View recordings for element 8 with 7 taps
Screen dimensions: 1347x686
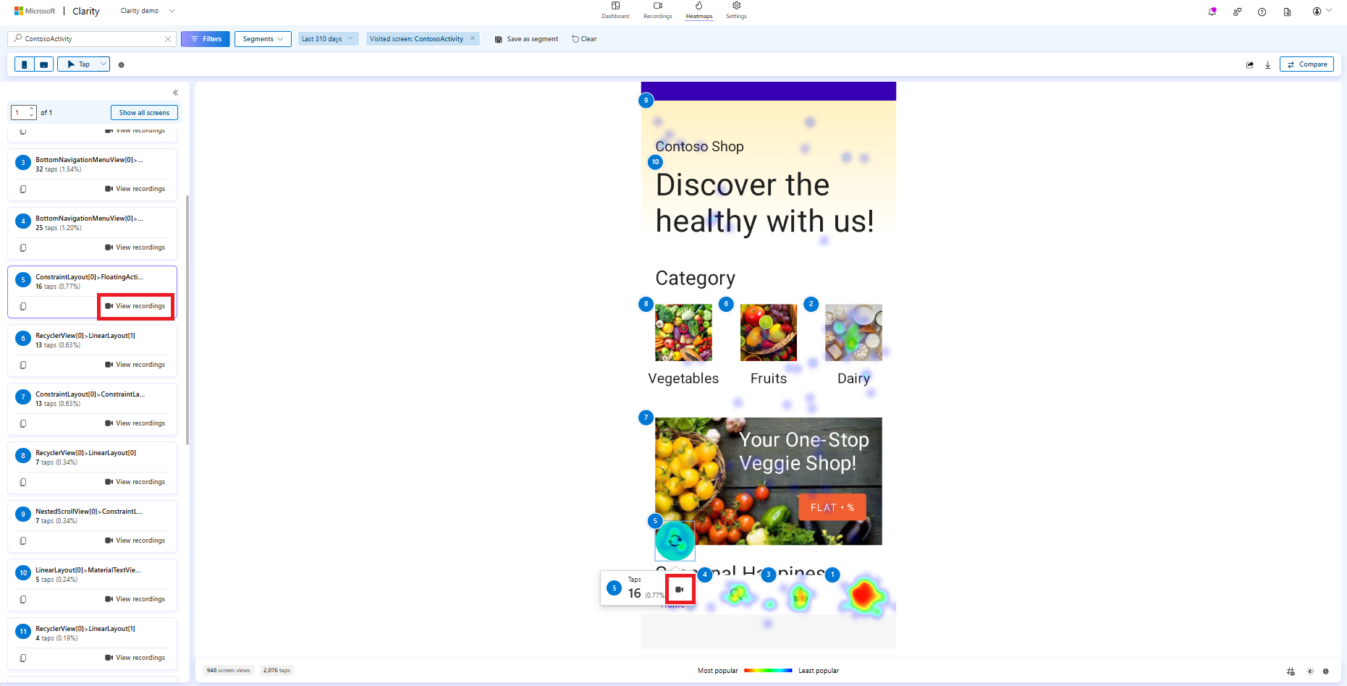[x=135, y=482]
